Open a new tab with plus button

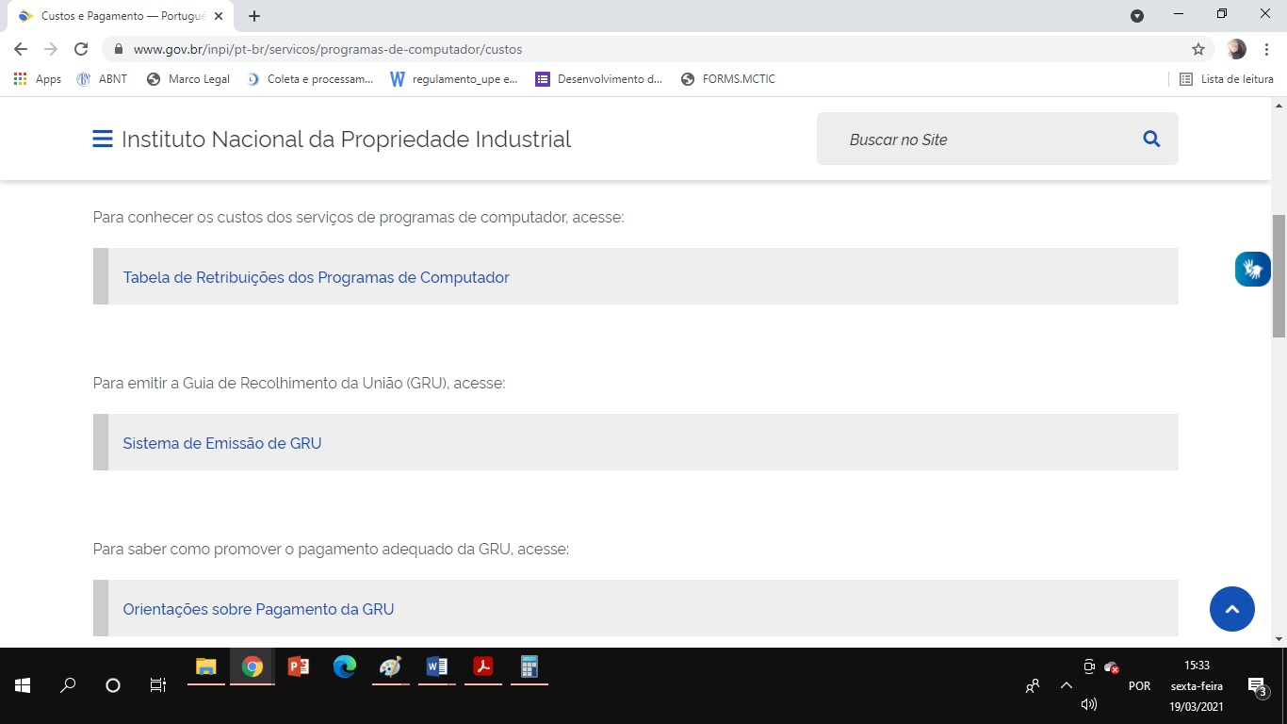(x=254, y=16)
